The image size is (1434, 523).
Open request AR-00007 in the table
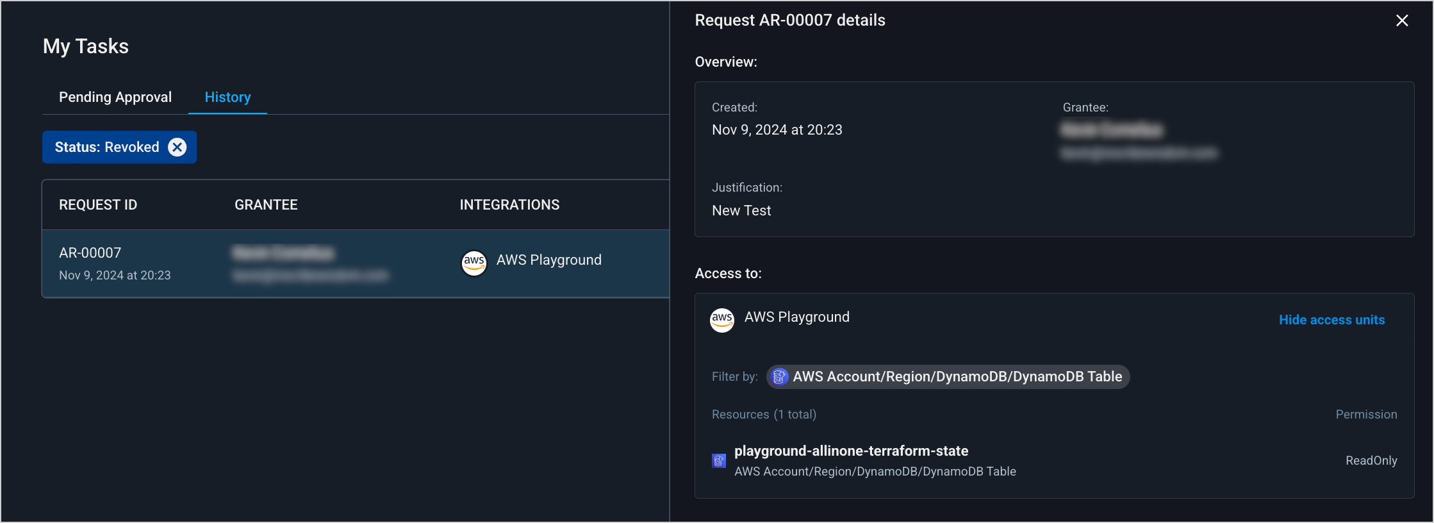[x=90, y=253]
